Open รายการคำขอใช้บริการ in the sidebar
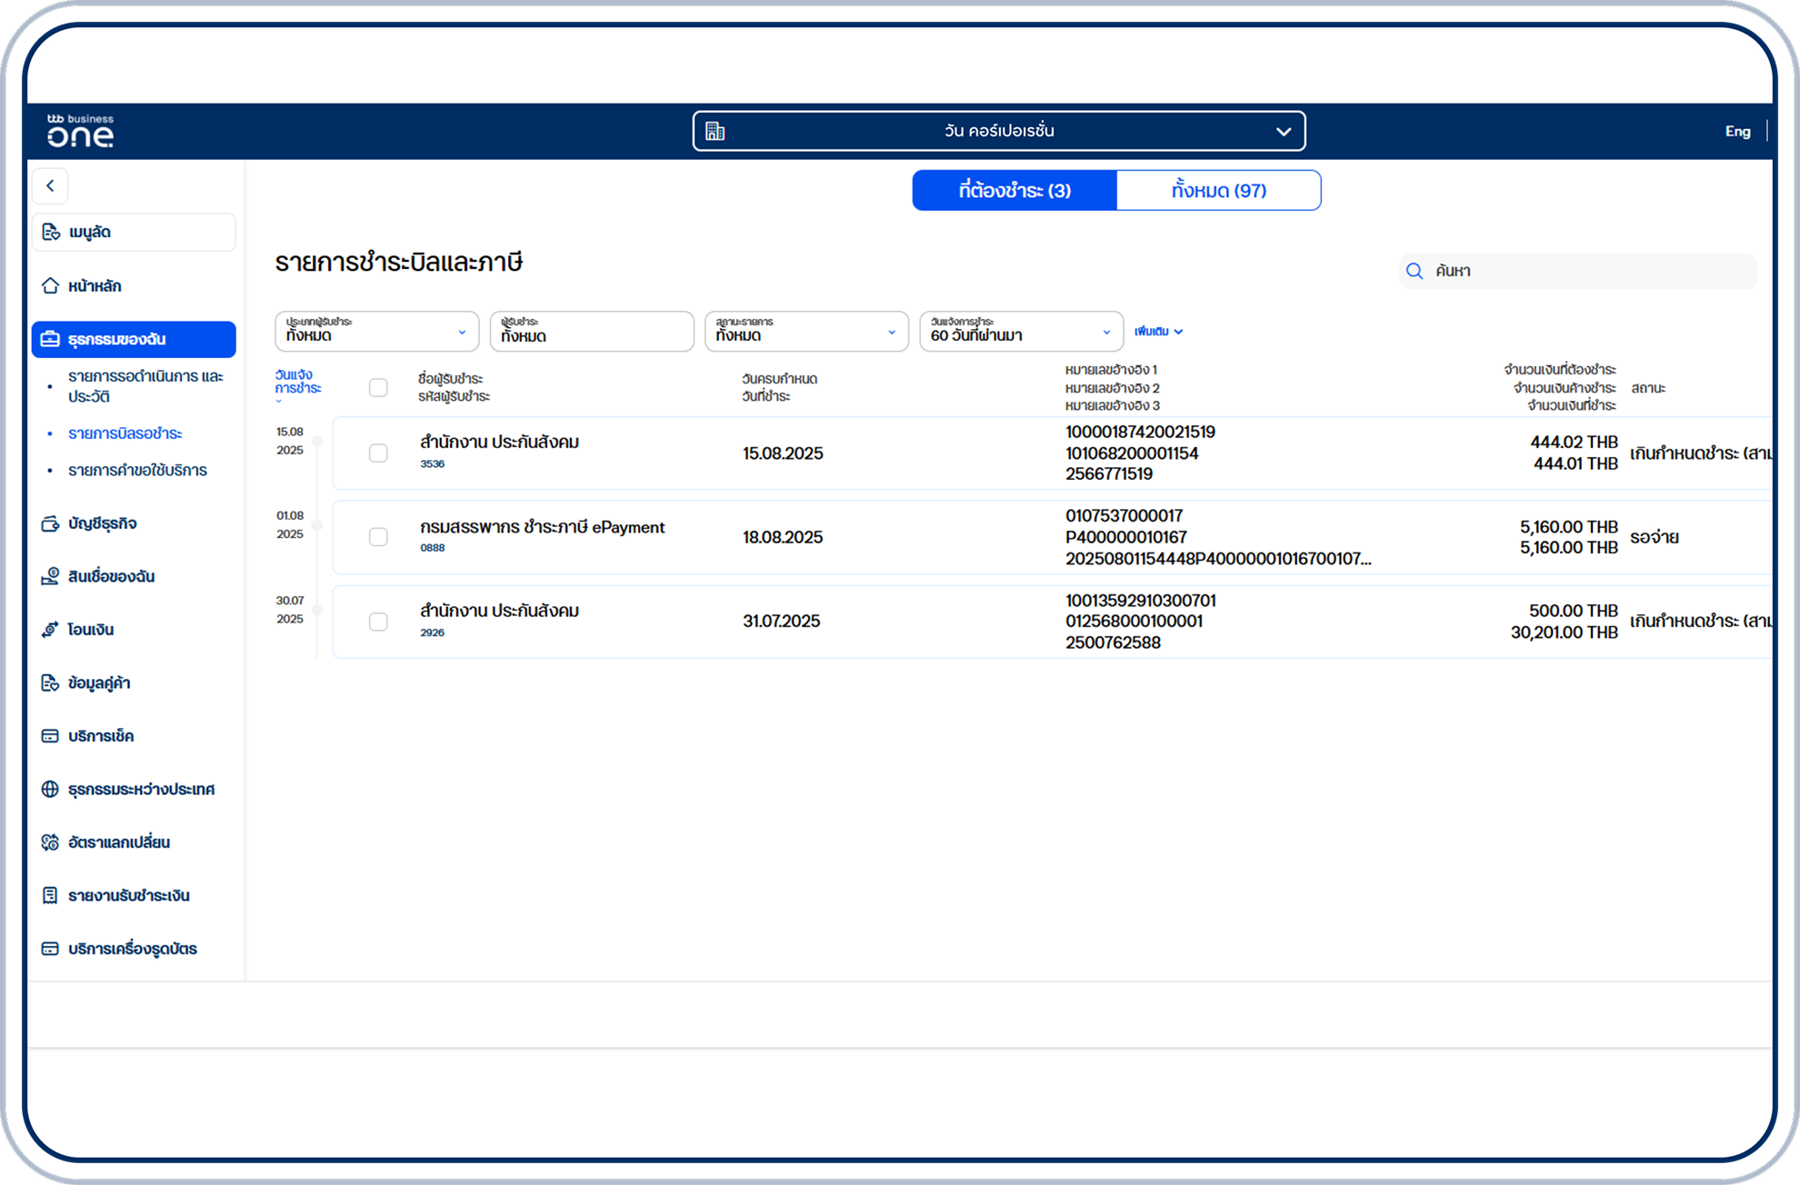The image size is (1800, 1185). coord(137,471)
